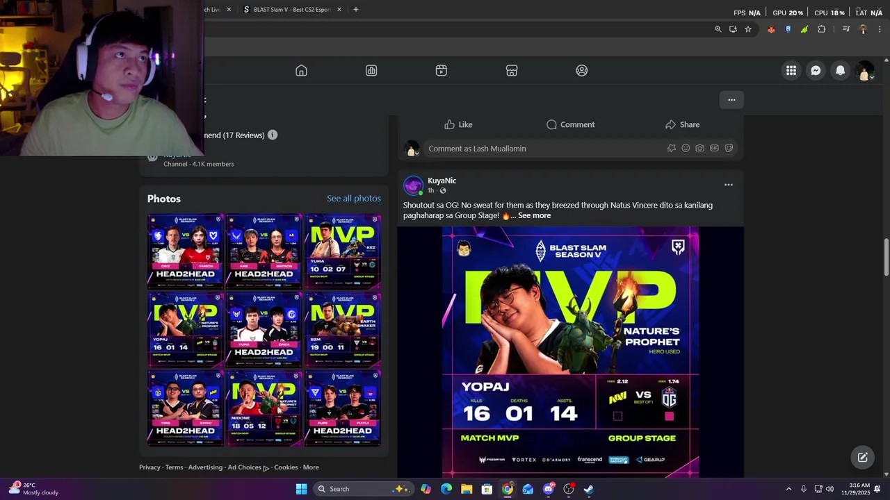Expand the More footer menu
This screenshot has height=500, width=890.
pyautogui.click(x=311, y=467)
